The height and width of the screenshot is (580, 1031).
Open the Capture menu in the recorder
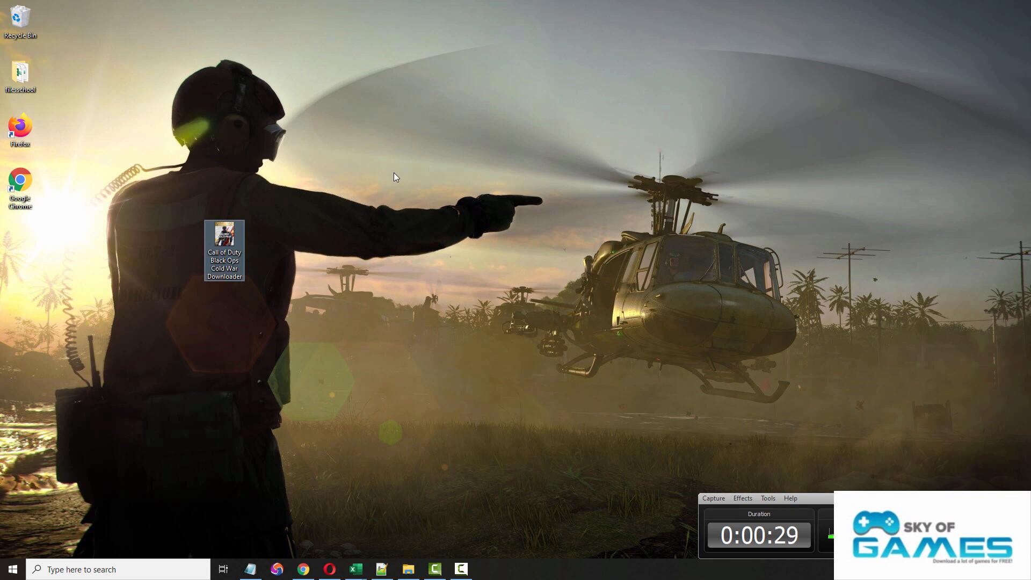[714, 498]
